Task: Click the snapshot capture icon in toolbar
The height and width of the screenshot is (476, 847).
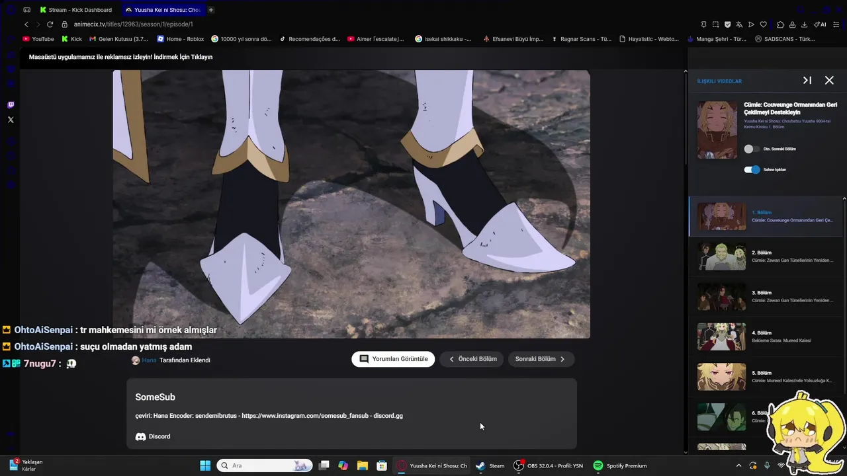Action: (x=715, y=24)
